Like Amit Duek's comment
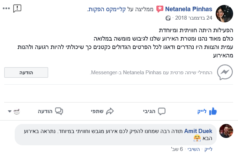238x153 pixels. coord(209,149)
